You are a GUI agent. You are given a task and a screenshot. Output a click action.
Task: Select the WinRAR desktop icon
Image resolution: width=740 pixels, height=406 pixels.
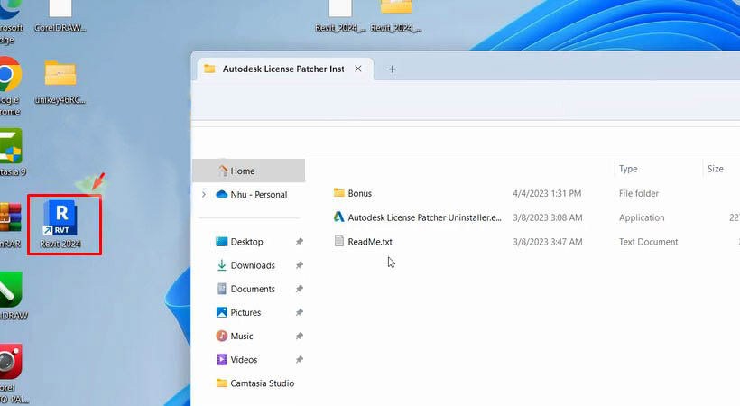11,217
